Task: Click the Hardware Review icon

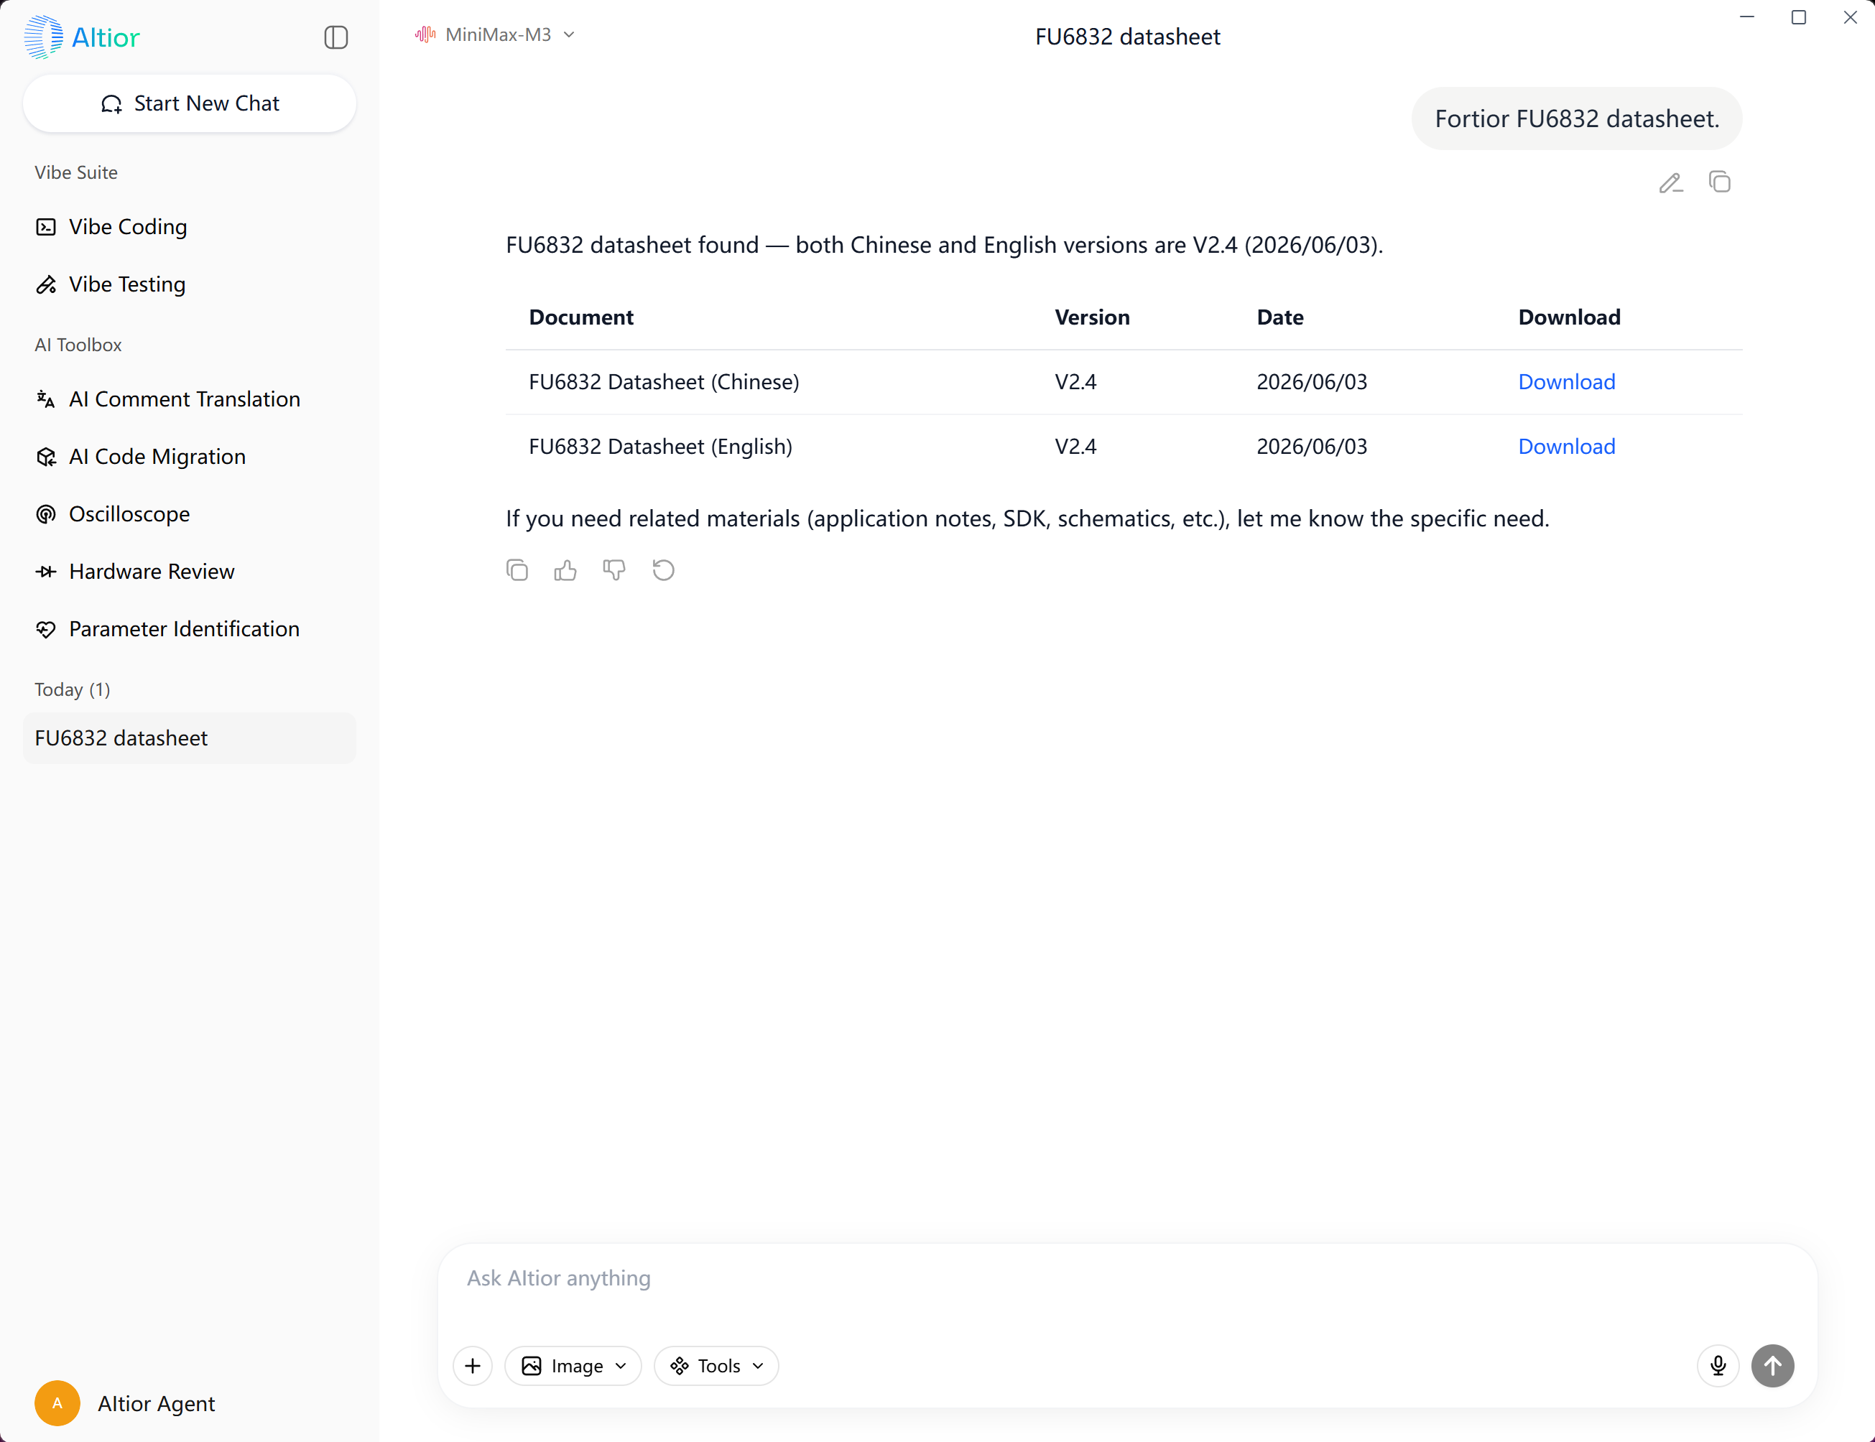Action: point(45,572)
